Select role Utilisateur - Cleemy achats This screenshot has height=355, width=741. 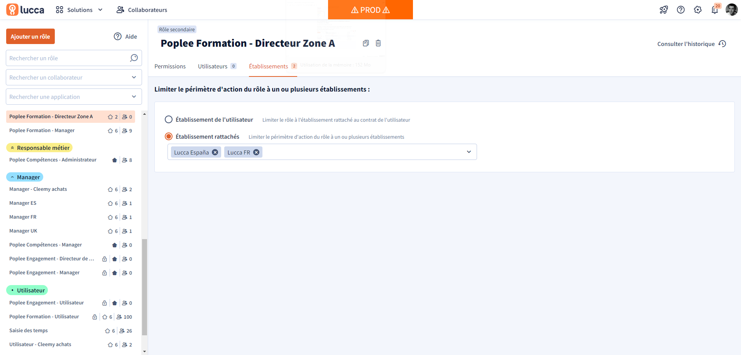click(71, 345)
